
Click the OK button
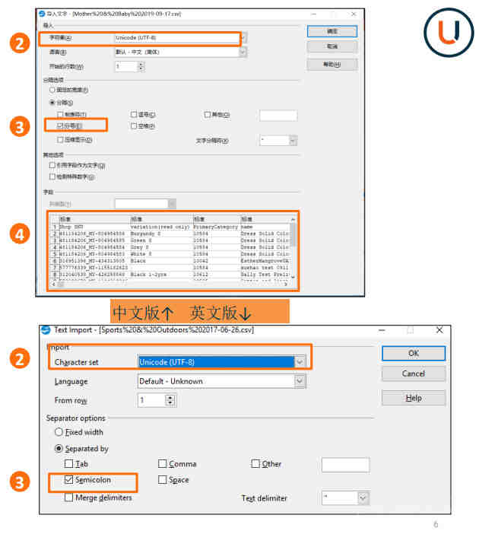(413, 354)
